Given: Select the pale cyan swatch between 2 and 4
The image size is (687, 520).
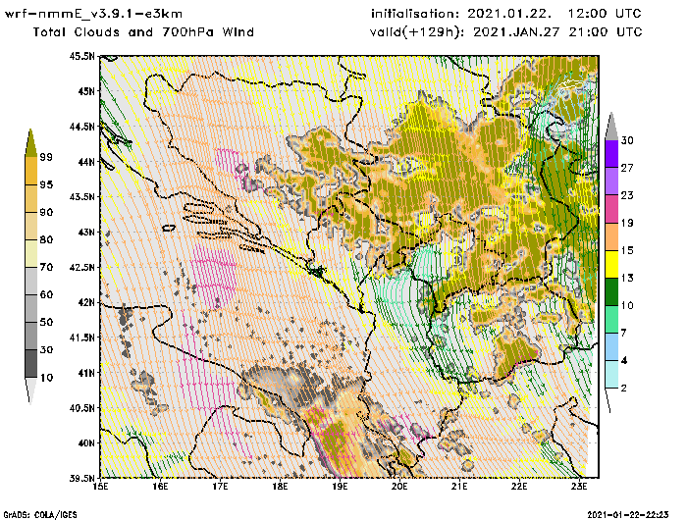Looking at the screenshot, I should [611, 375].
